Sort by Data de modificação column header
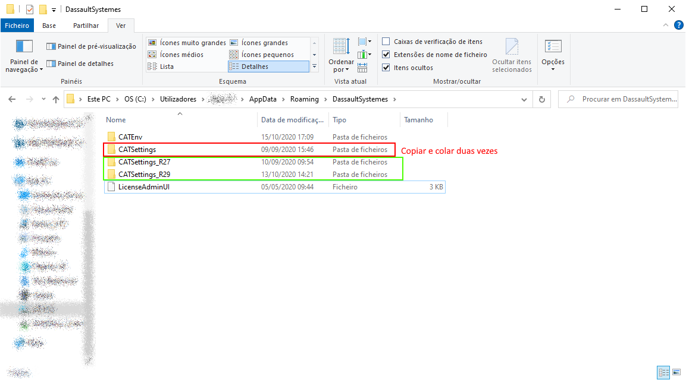The image size is (686, 380). click(292, 120)
